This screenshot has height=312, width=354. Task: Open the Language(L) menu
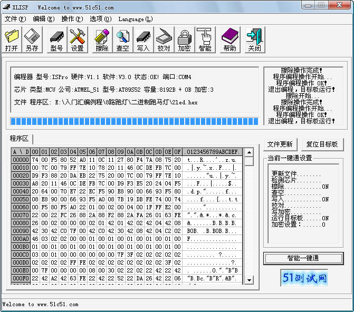pos(135,19)
